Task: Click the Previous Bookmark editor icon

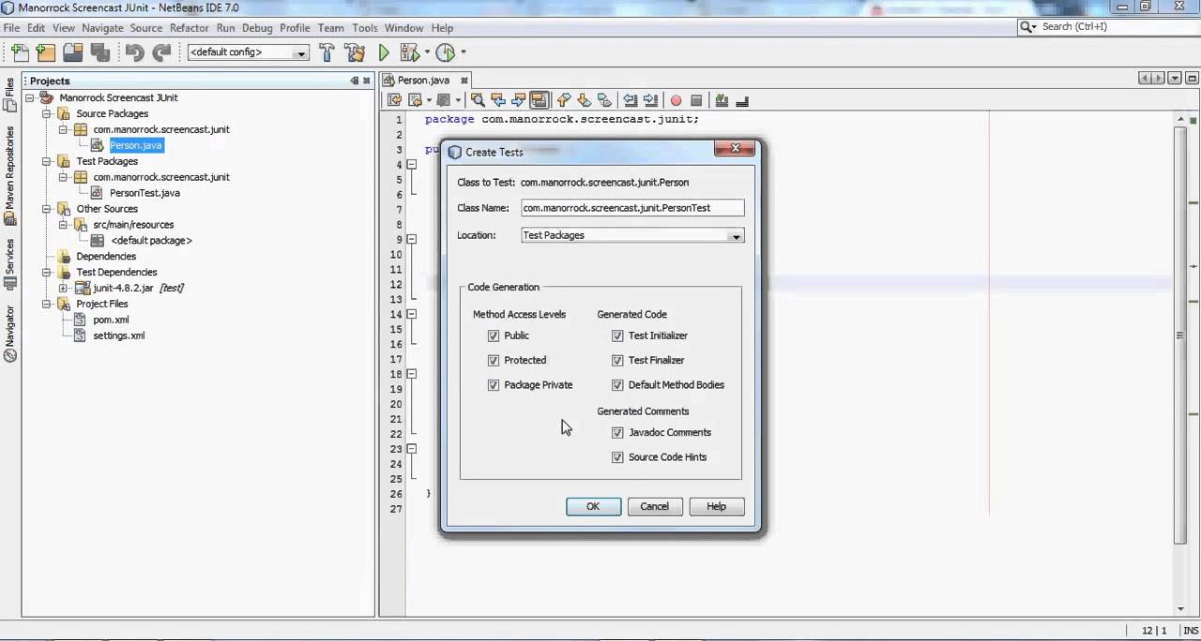Action: tap(564, 100)
